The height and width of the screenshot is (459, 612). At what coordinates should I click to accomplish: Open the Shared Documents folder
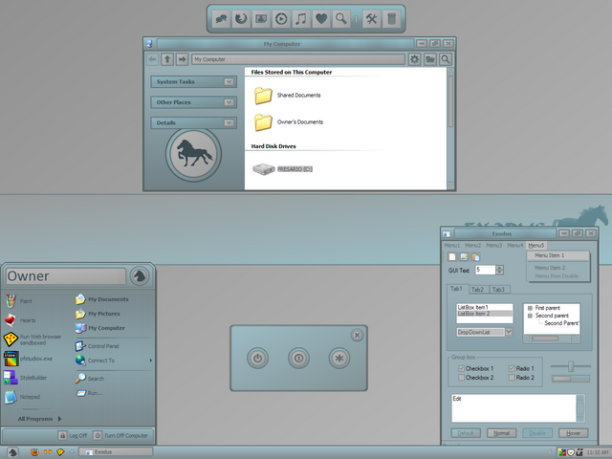287,96
